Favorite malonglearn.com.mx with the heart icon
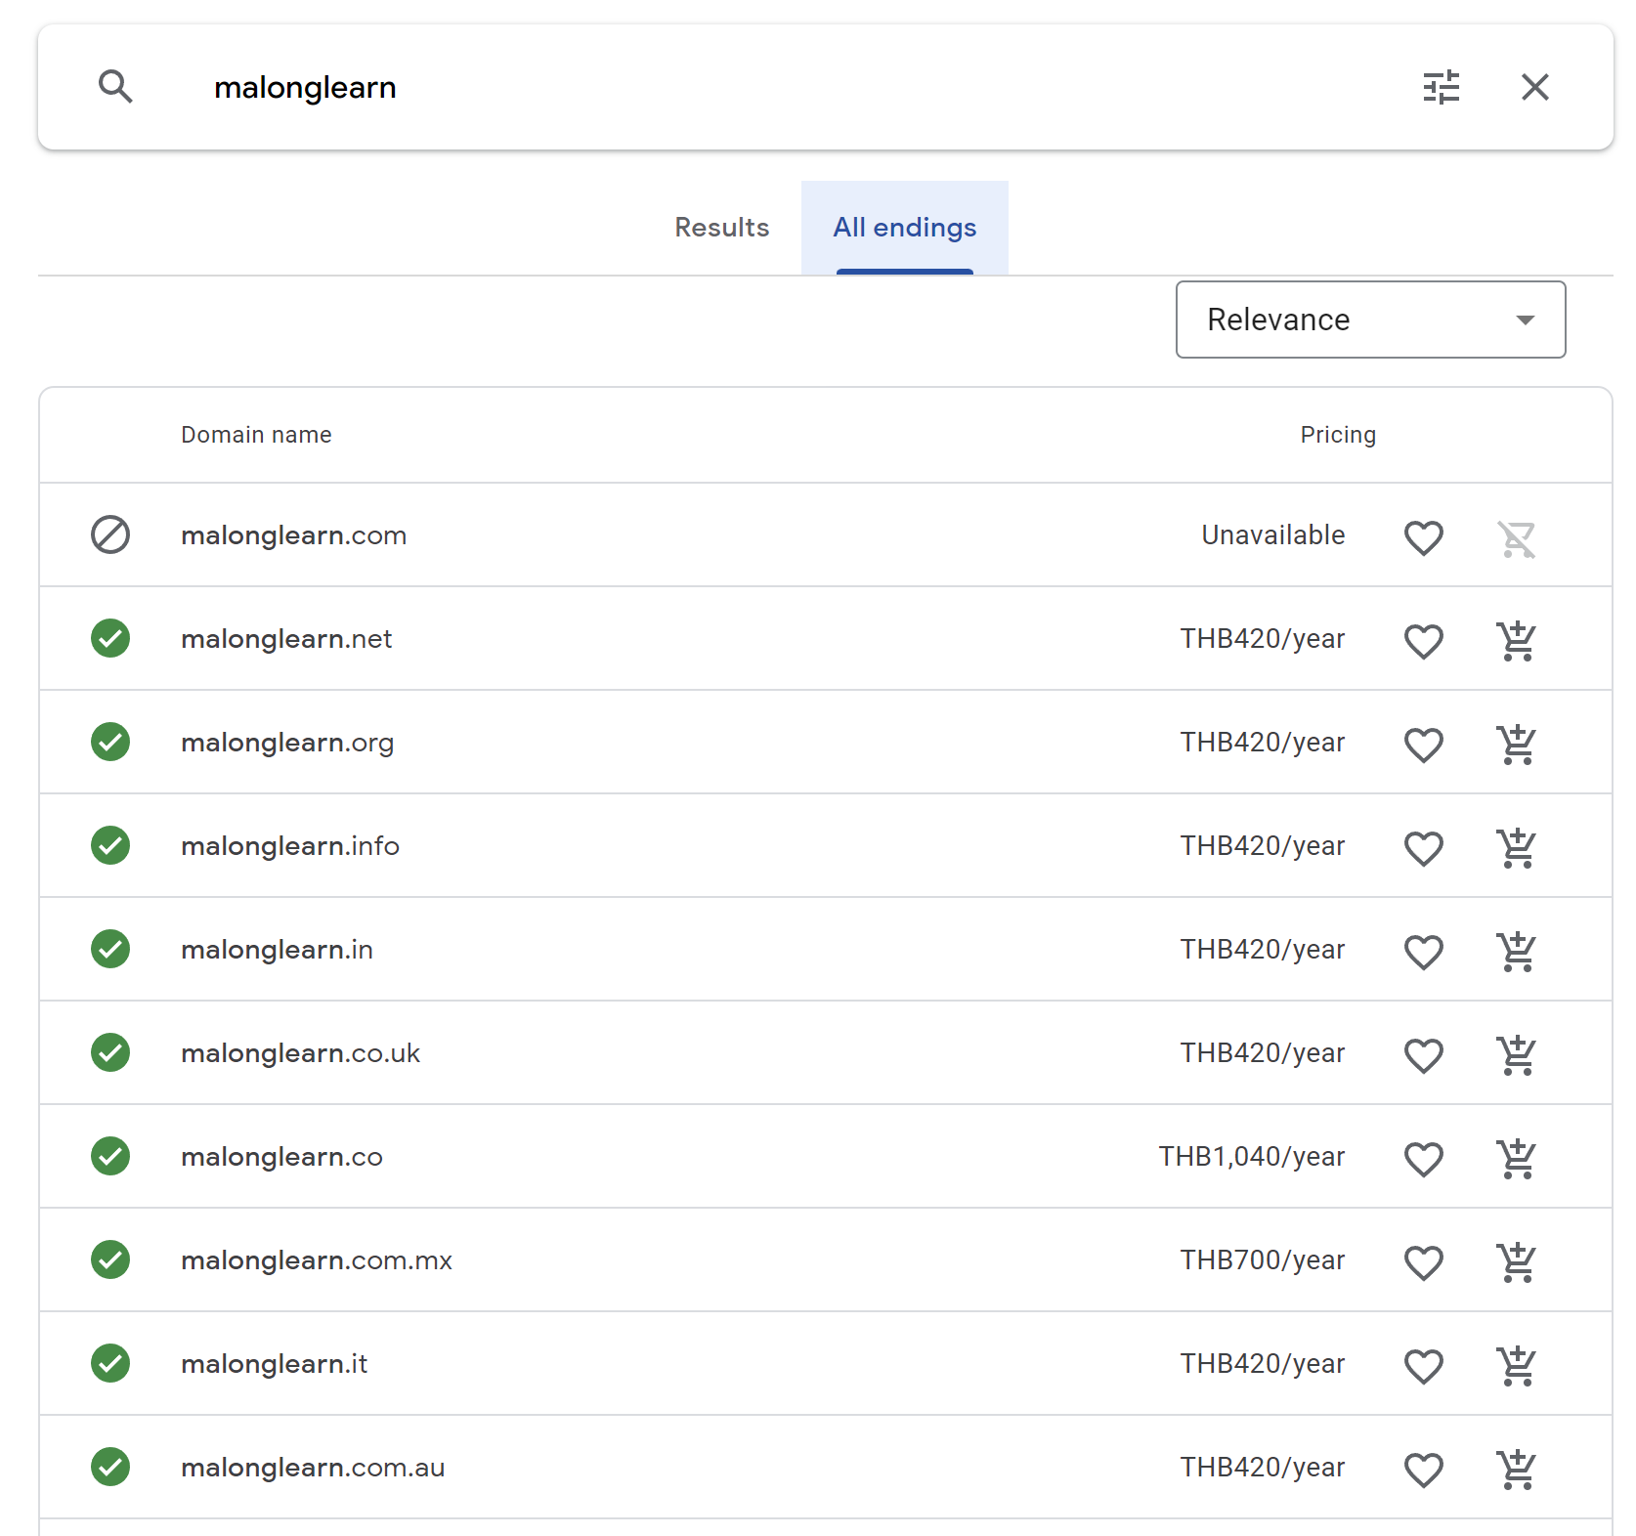Viewport: 1636px width, 1536px height. pyautogui.click(x=1423, y=1262)
